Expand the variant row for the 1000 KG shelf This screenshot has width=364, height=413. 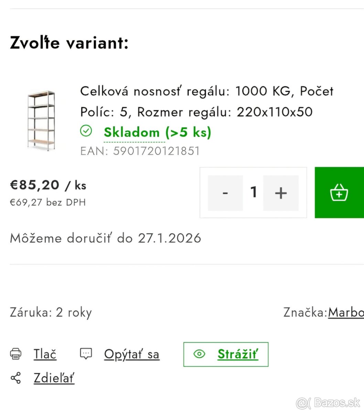(206, 102)
